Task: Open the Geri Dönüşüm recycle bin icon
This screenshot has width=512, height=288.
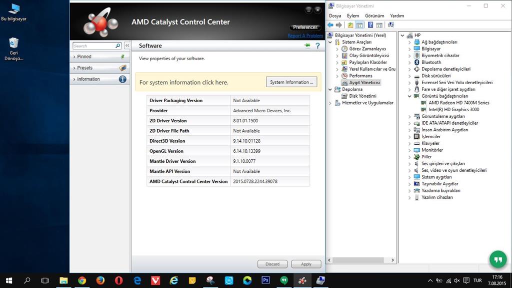Action: (x=13, y=49)
